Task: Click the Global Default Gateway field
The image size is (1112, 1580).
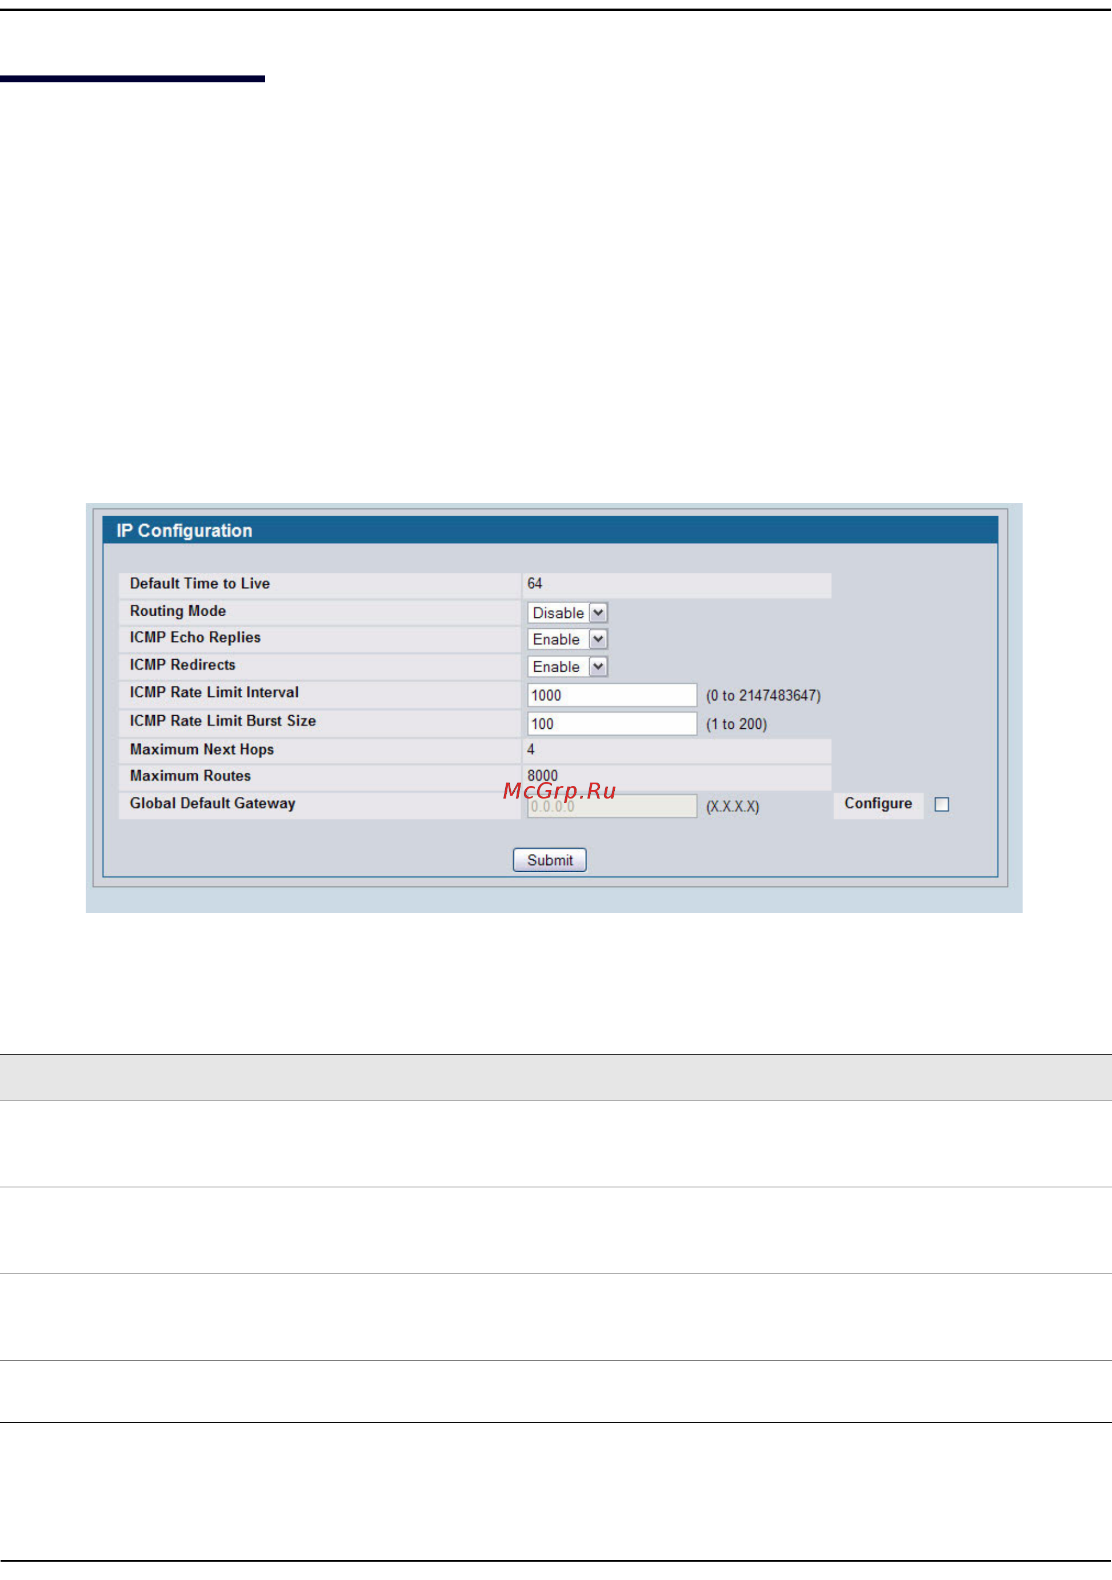Action: click(x=612, y=806)
